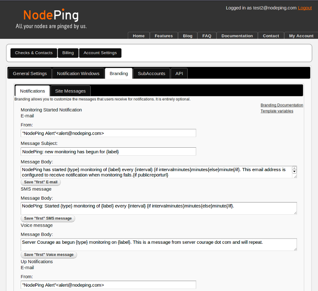Open the Checks & Contacts section
Viewport: 318px width, 291px height.
(34, 53)
